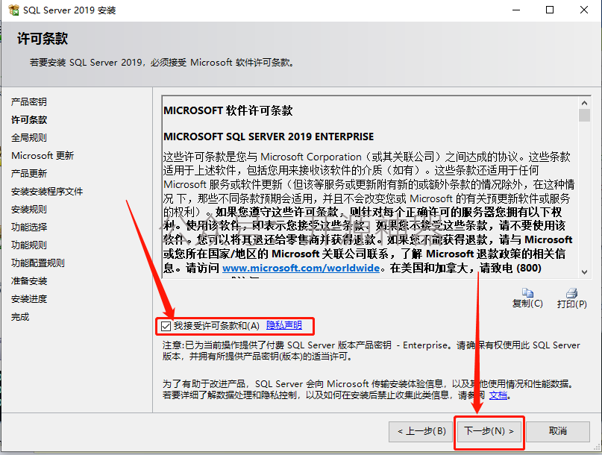
Task: Click the 下一步(N) next button
Action: pos(489,432)
